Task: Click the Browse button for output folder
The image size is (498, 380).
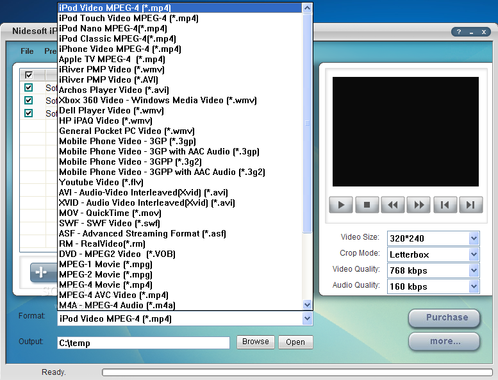Action: [x=256, y=342]
